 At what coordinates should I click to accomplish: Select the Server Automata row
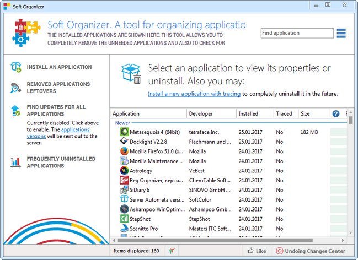pyautogui.click(x=229, y=199)
